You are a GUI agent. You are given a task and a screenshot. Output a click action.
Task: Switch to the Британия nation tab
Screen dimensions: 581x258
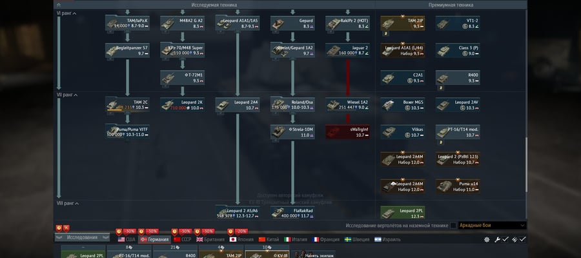point(210,239)
